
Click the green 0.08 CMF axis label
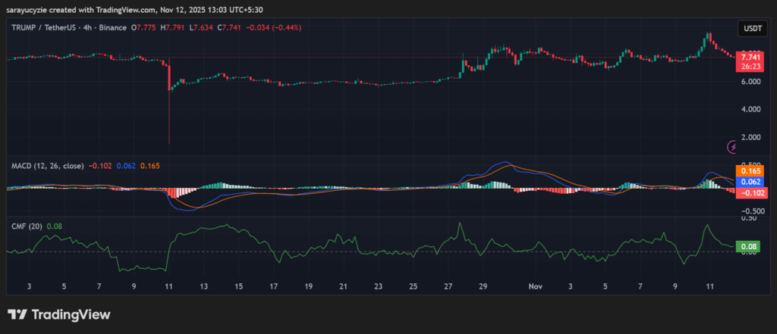pyautogui.click(x=750, y=246)
